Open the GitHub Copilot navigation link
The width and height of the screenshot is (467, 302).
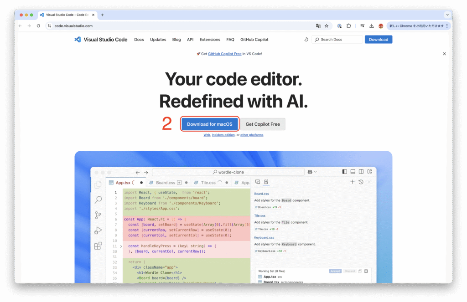click(254, 40)
